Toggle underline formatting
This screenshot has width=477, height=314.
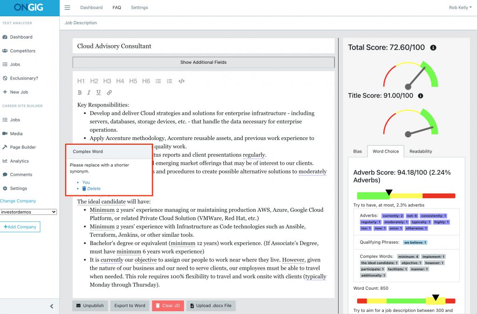[99, 92]
